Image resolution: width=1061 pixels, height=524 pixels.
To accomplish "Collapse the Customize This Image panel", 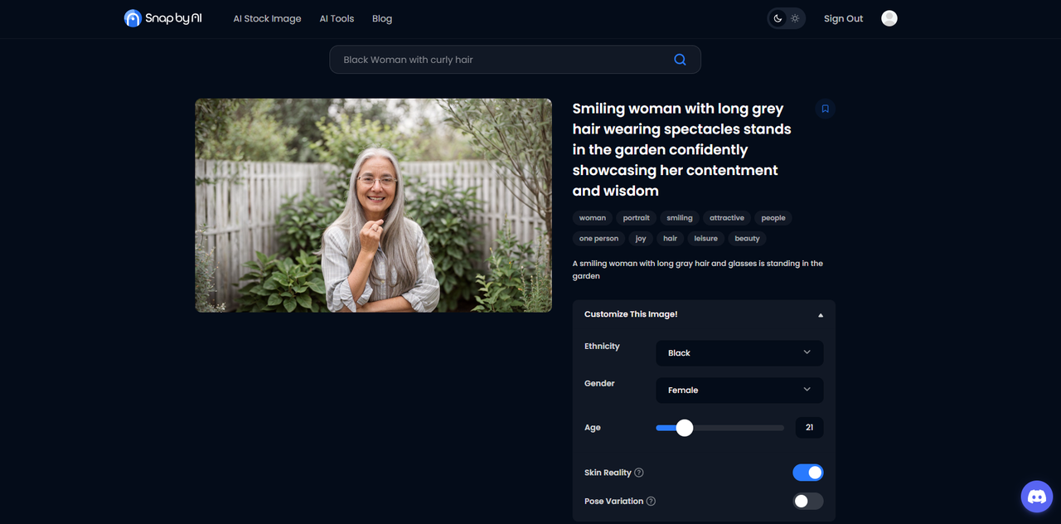I will (x=821, y=315).
